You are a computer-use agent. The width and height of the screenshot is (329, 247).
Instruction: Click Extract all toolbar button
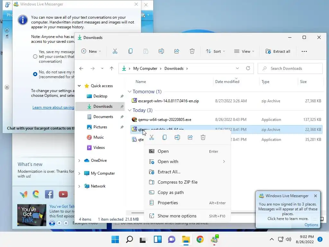[278, 51]
